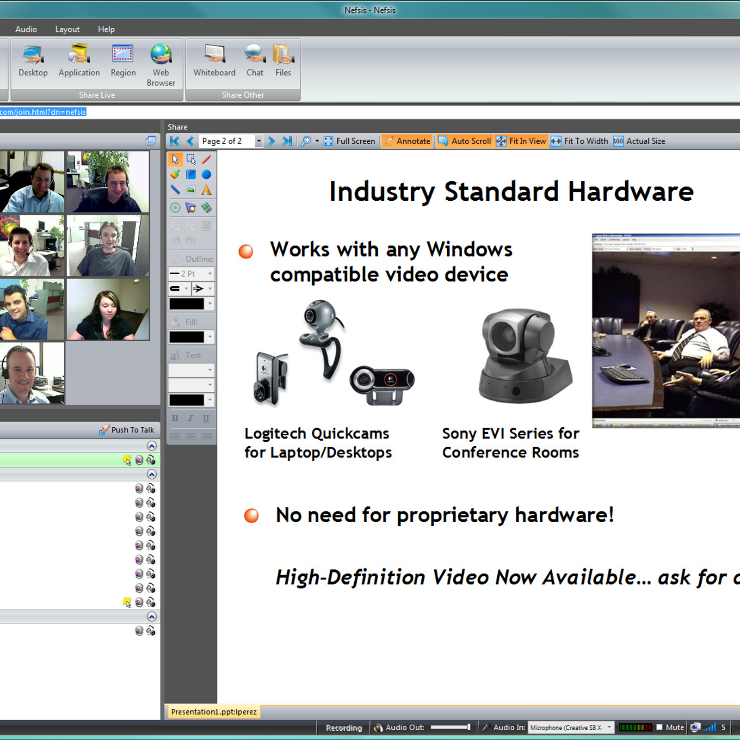Click the laser pointer cursor tool
The image size is (740, 740).
pos(191,208)
